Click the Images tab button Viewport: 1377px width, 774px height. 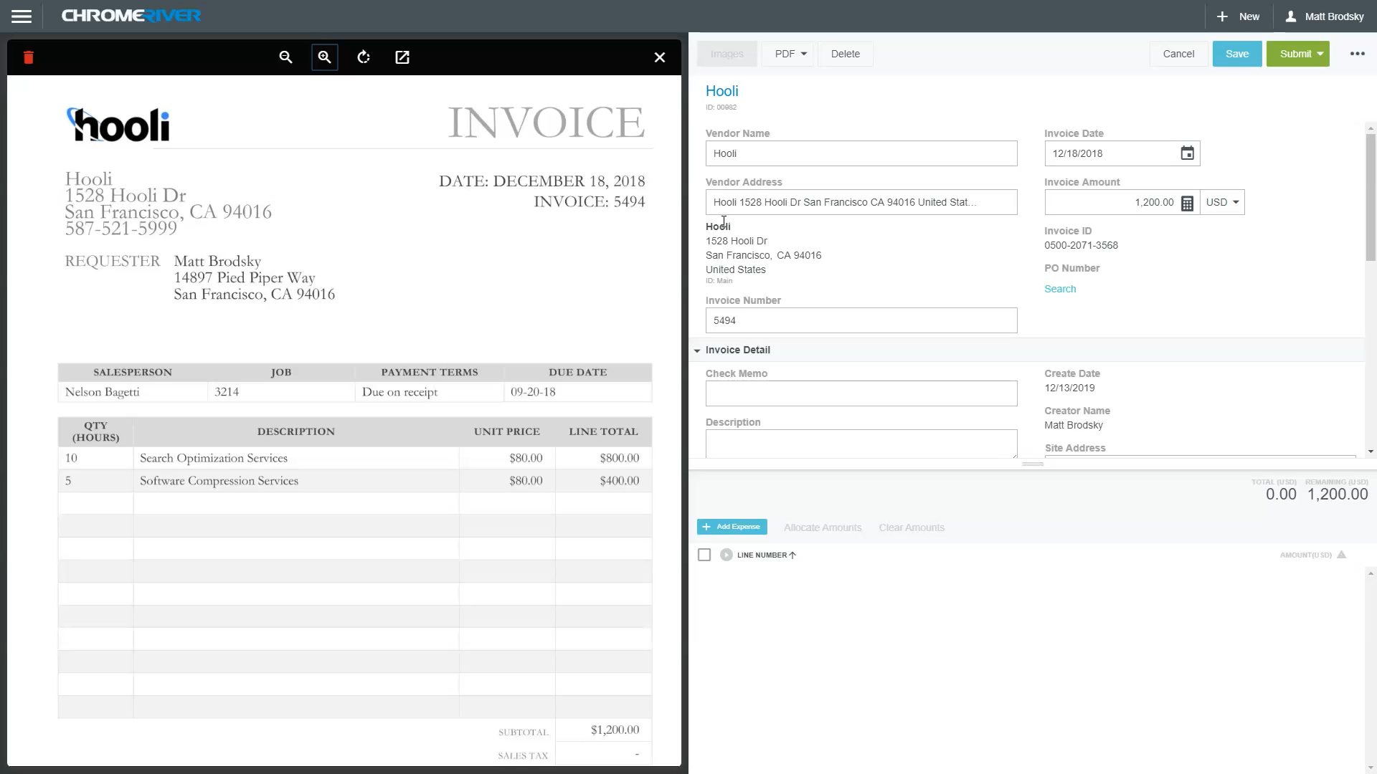[x=727, y=54]
